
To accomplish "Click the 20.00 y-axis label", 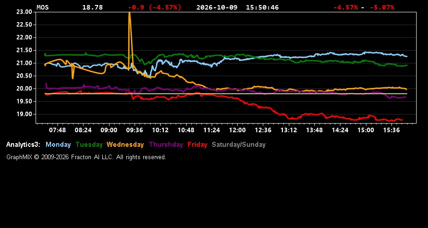I will pyautogui.click(x=25, y=88).
